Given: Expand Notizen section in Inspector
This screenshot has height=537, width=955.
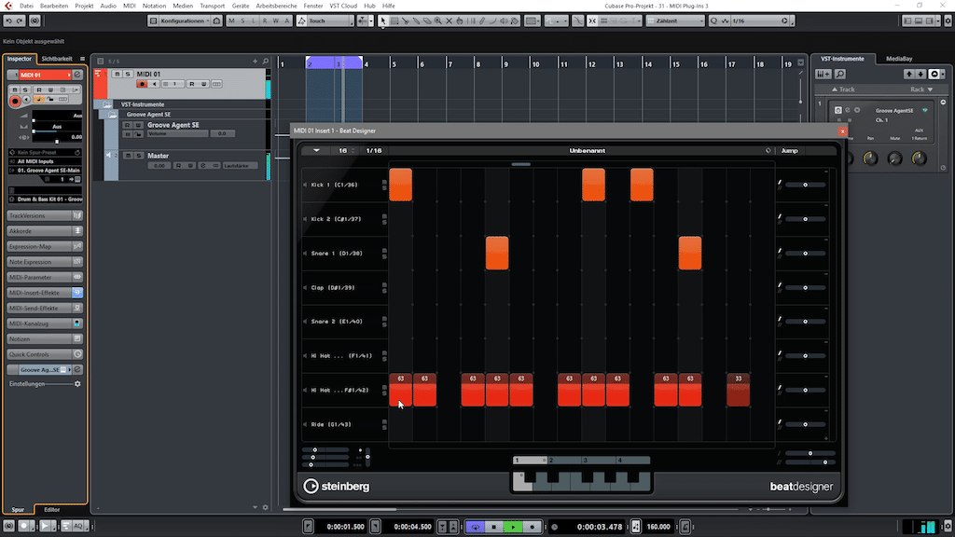Looking at the screenshot, I should pyautogui.click(x=45, y=339).
